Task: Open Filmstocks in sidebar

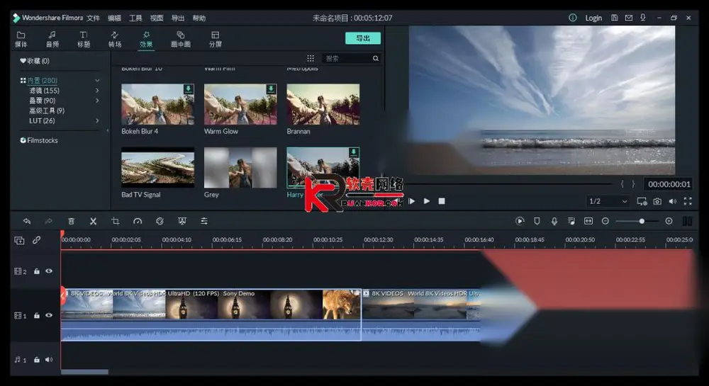Action: coord(39,140)
